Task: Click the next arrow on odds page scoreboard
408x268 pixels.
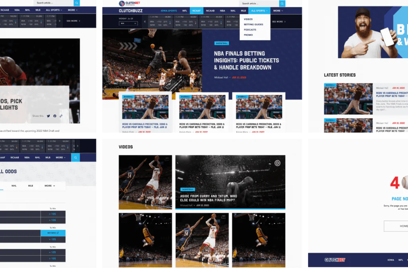Action: pyautogui.click(x=78, y=146)
